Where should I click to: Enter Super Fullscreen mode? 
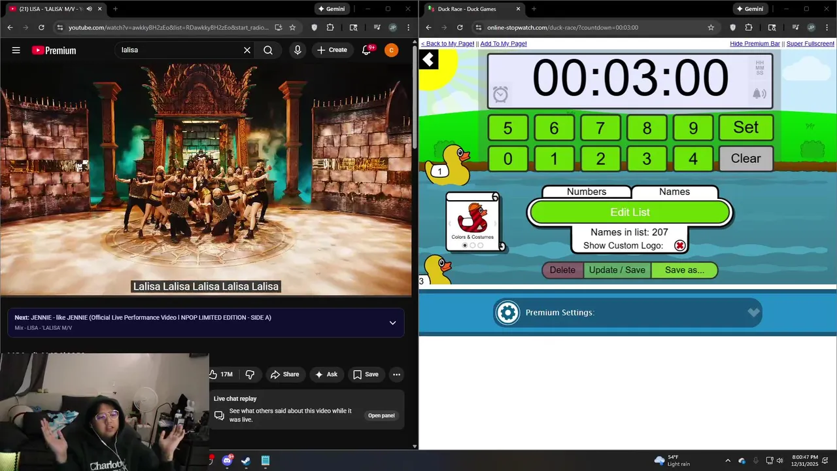(810, 44)
